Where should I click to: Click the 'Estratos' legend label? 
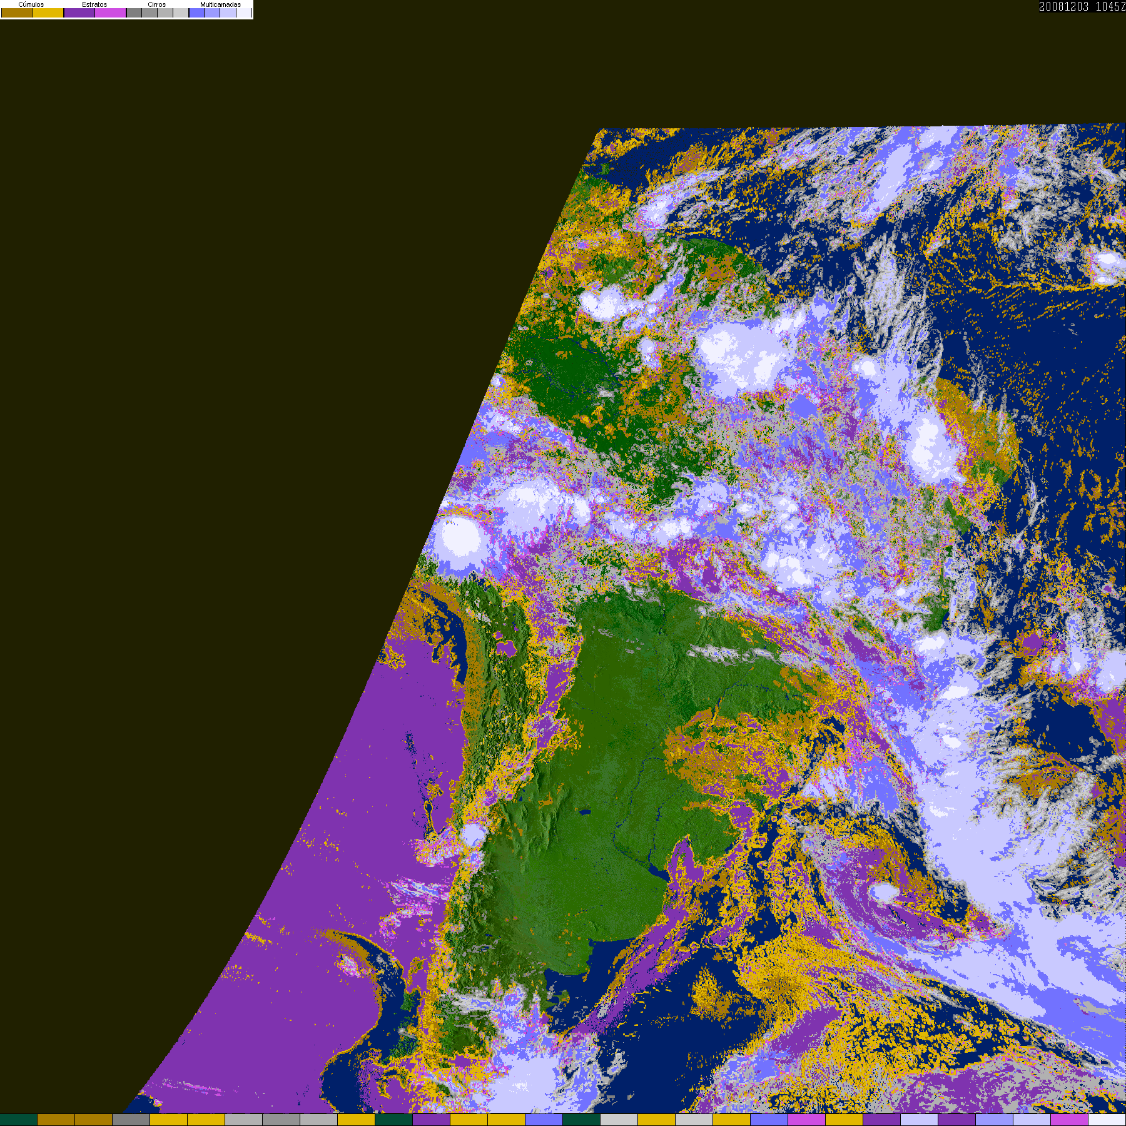94,4
